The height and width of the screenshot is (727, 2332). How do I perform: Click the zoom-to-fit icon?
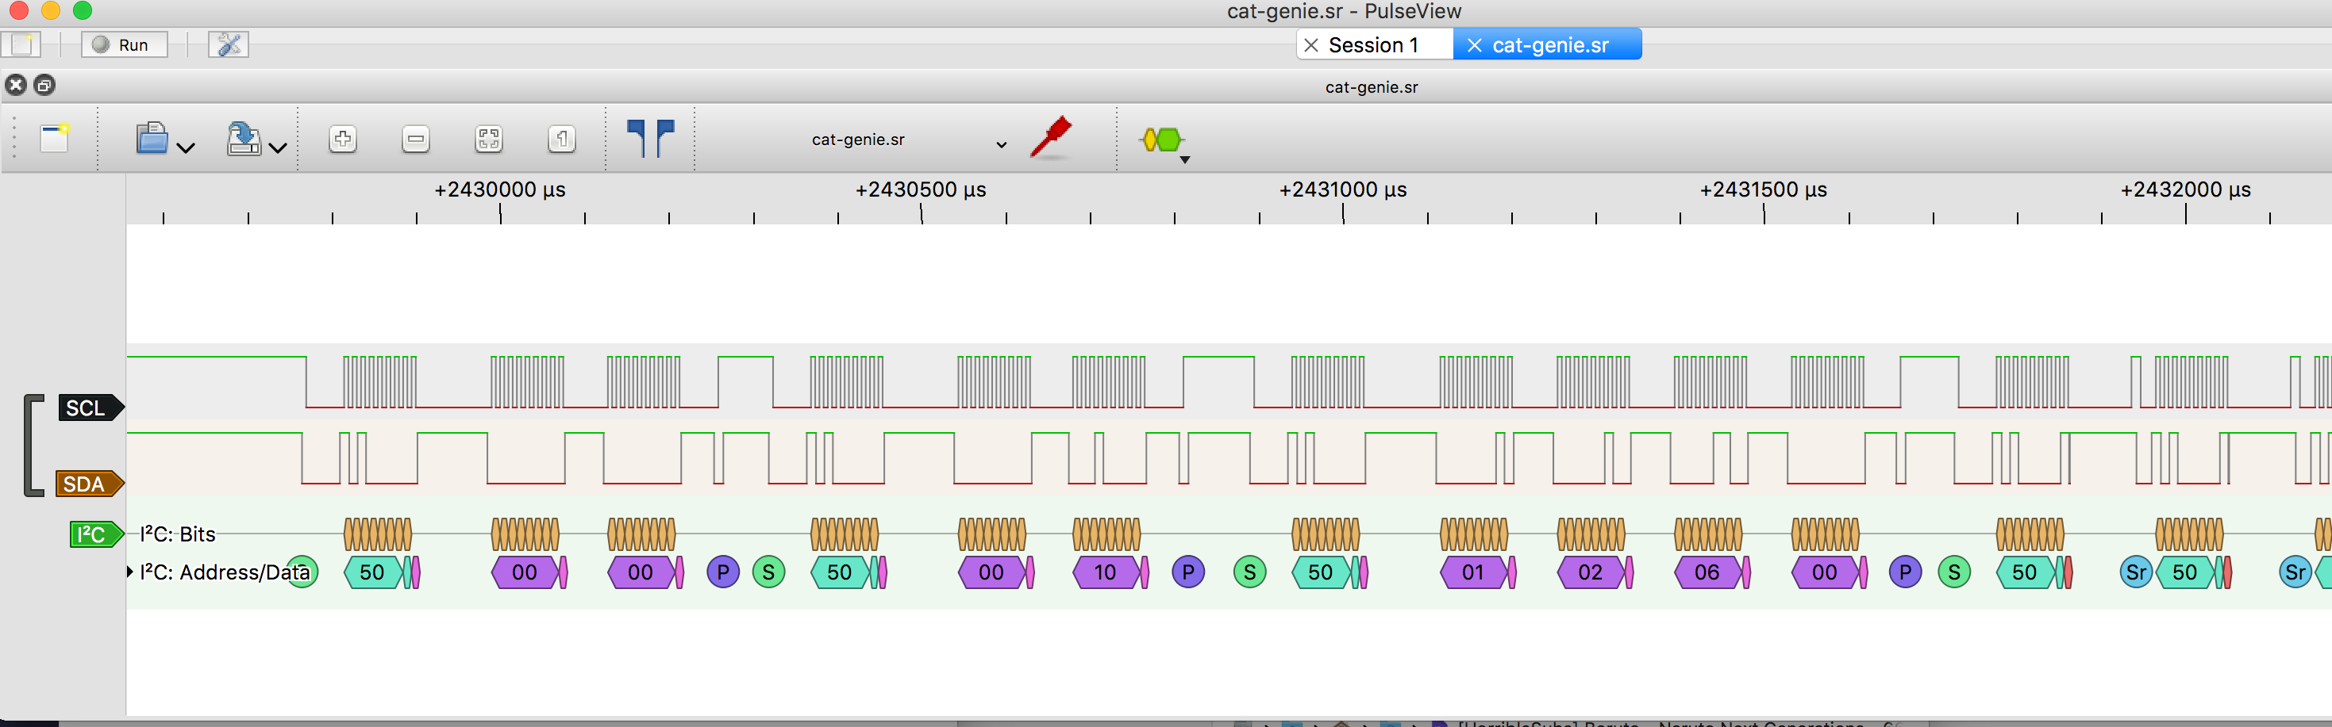click(489, 140)
